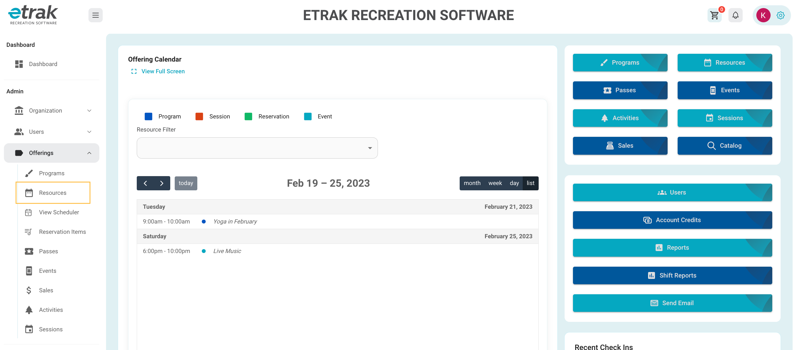The image size is (801, 350).
Task: Click the Reports button
Action: [x=672, y=248]
